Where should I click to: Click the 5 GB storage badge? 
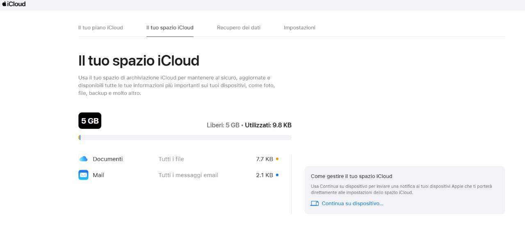[90, 121]
